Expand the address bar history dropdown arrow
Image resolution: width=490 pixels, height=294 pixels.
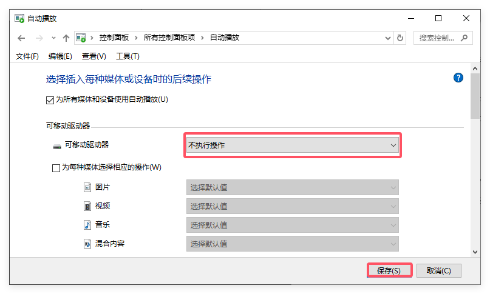(387, 38)
